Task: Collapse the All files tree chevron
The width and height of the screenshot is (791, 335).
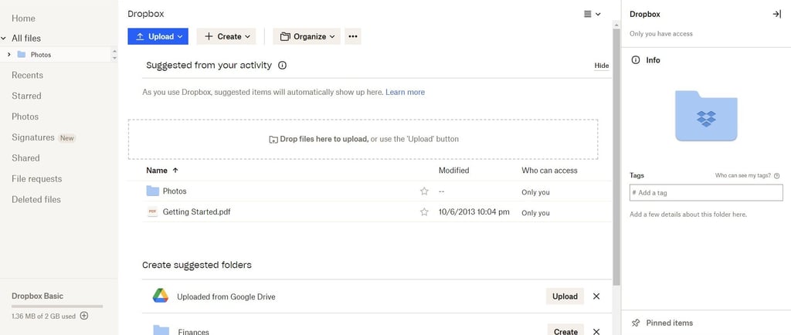Action: [x=4, y=39]
